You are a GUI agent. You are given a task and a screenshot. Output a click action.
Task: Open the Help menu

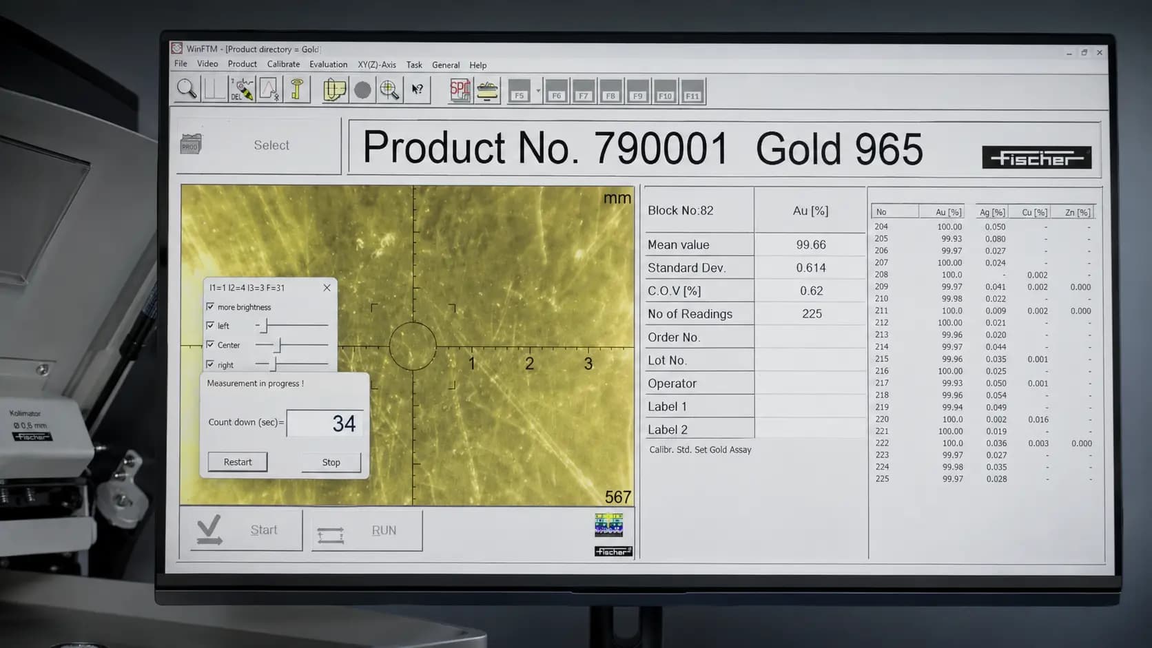point(478,65)
